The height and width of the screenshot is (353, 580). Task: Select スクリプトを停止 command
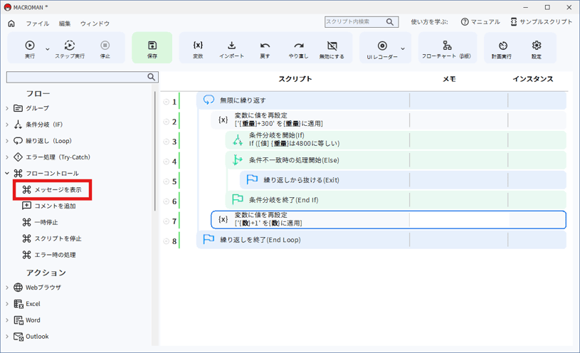(x=52, y=238)
